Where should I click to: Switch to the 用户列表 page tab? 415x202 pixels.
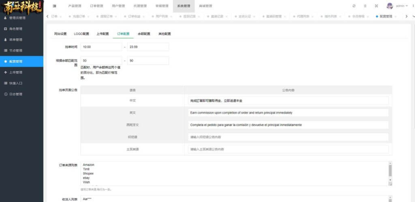coord(162,16)
